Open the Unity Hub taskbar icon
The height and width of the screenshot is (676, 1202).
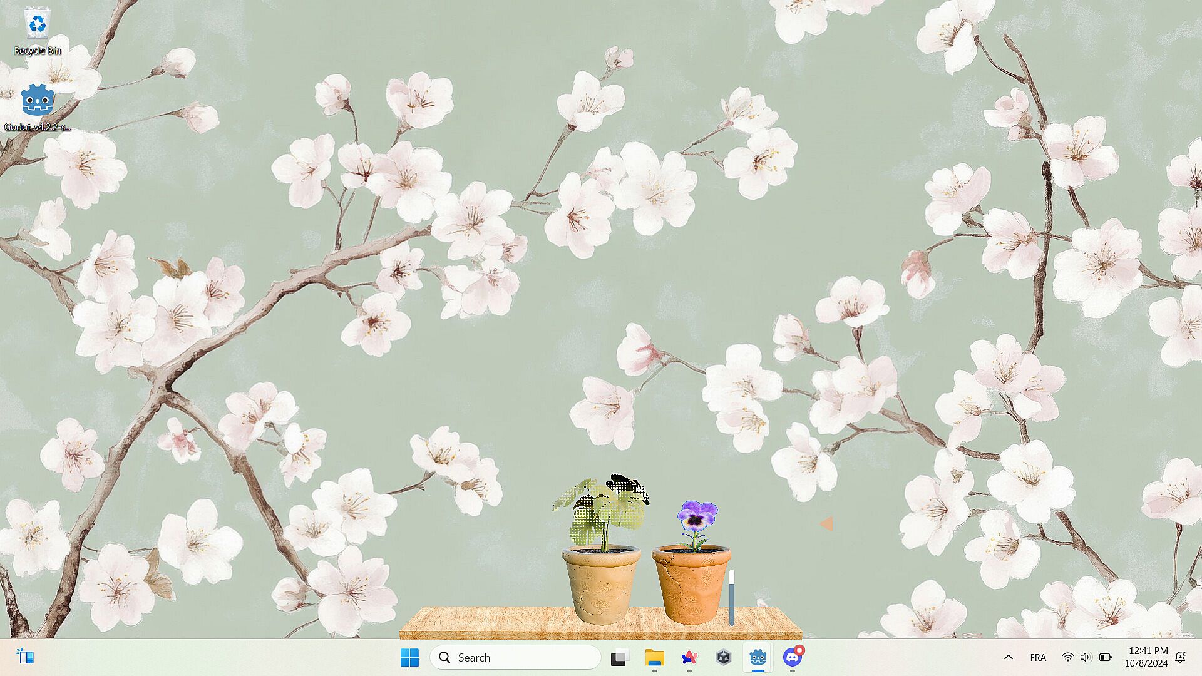click(x=724, y=657)
